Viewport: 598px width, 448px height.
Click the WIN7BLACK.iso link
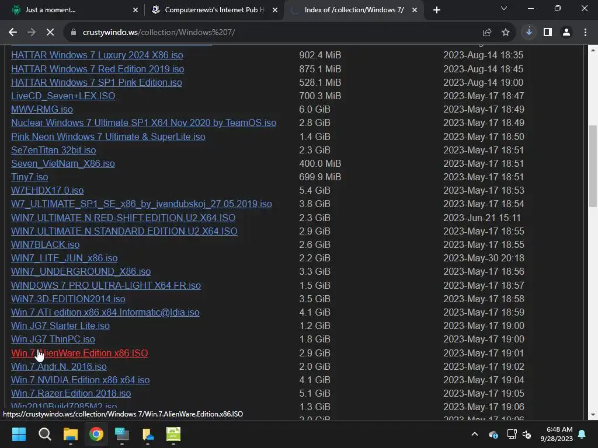tap(46, 244)
